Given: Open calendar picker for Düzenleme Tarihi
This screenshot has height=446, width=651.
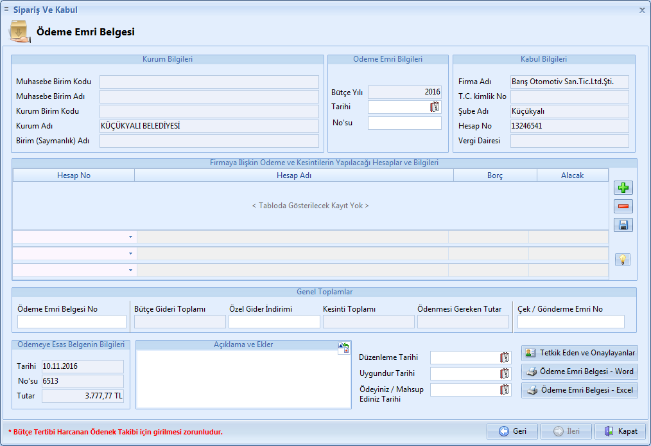Looking at the screenshot, I should tap(504, 358).
